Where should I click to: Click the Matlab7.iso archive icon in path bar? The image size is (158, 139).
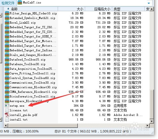pos(20,2)
